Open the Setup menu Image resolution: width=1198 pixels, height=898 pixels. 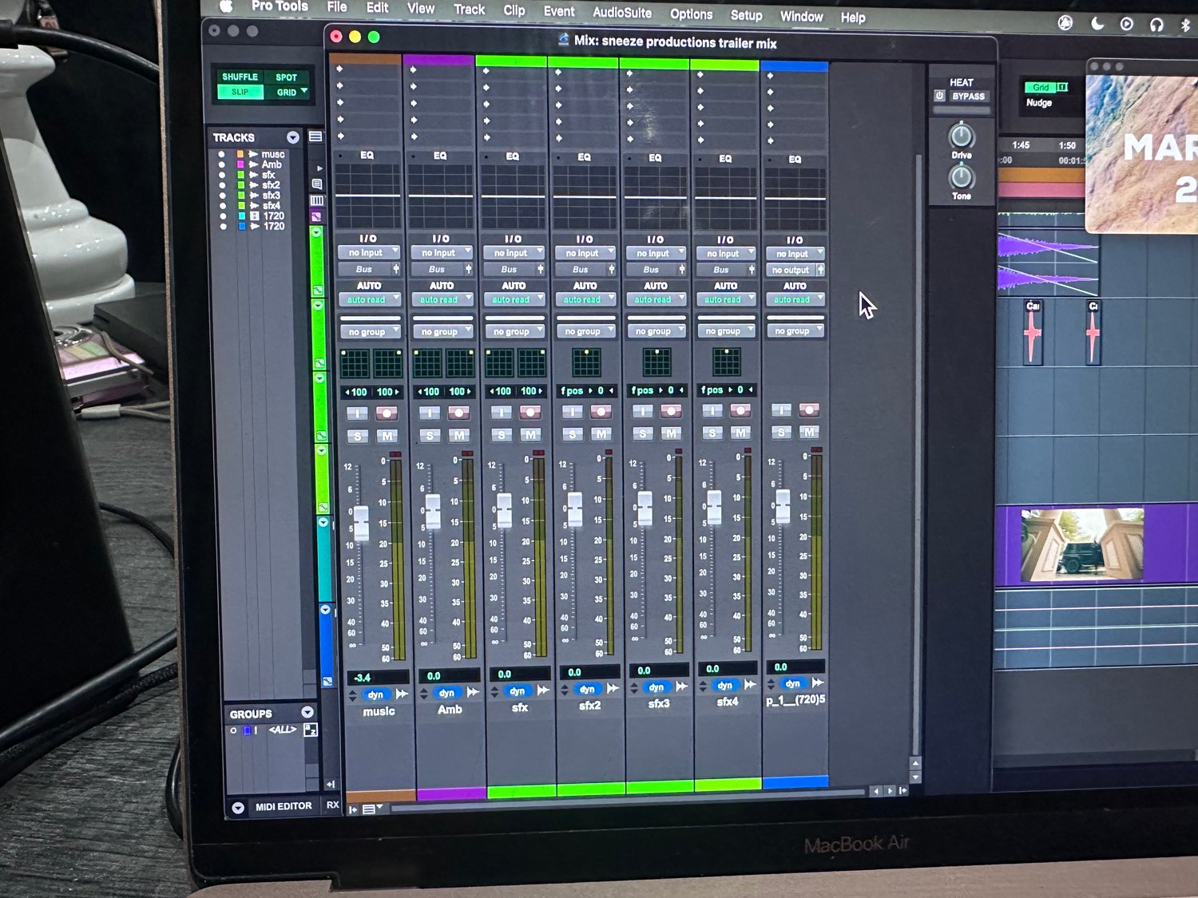point(746,15)
